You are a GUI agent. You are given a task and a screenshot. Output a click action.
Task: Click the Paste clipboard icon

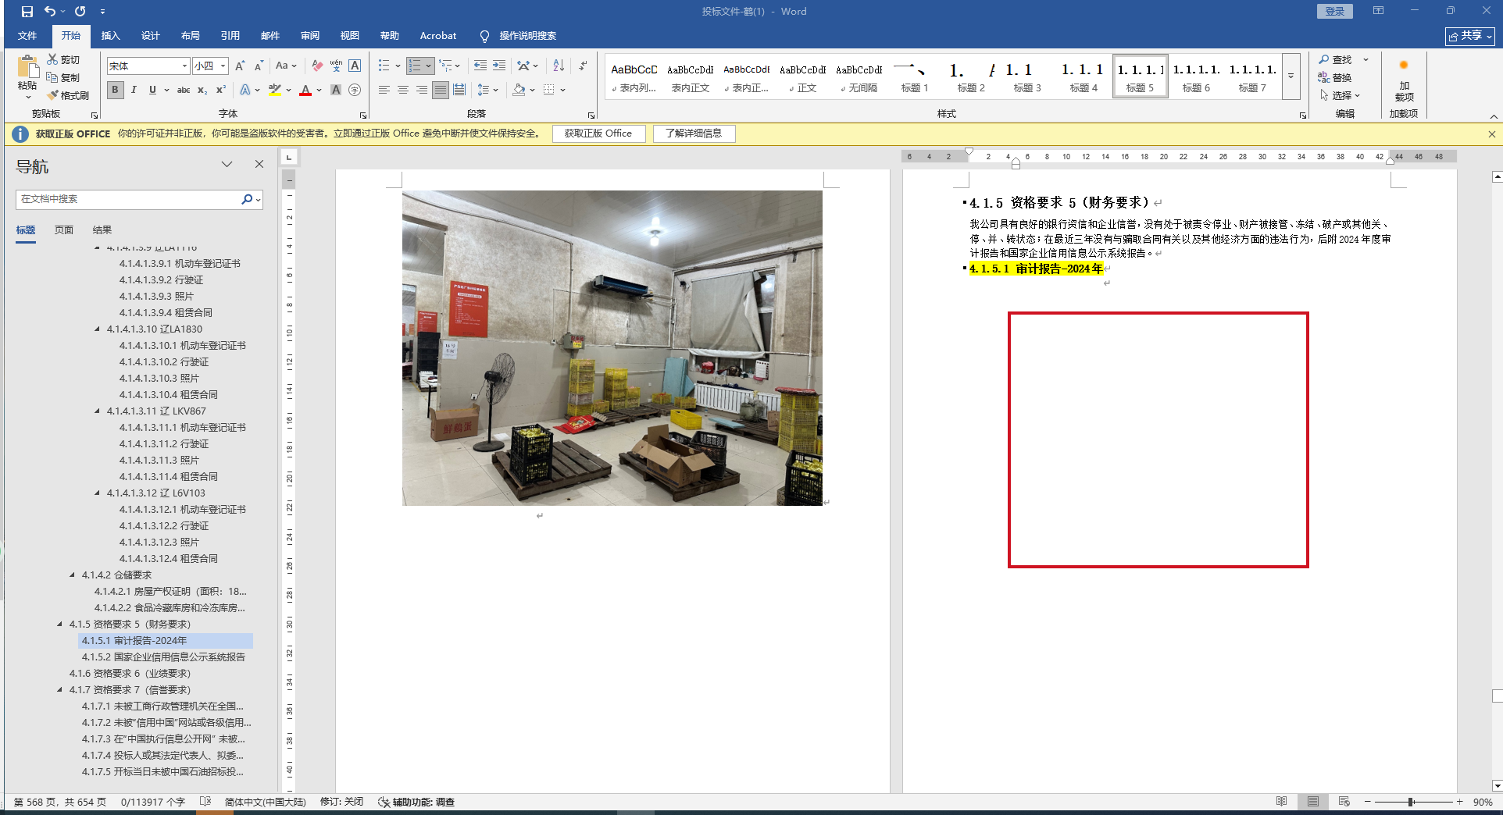(x=28, y=69)
